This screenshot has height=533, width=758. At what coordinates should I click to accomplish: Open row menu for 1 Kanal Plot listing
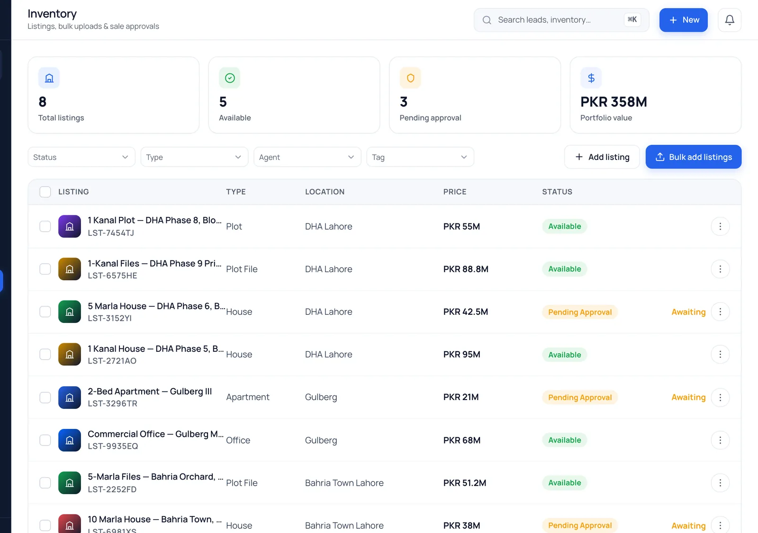[720, 226]
